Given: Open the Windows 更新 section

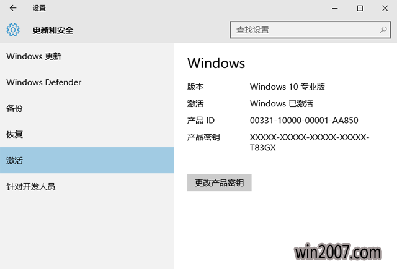Looking at the screenshot, I should [87, 56].
